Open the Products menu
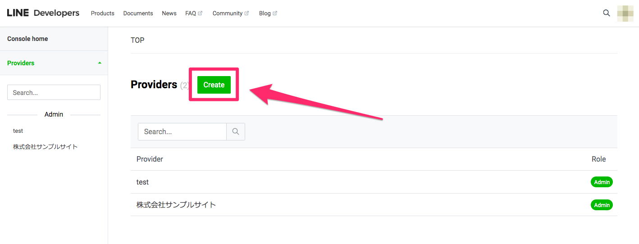639x244 pixels. [103, 14]
